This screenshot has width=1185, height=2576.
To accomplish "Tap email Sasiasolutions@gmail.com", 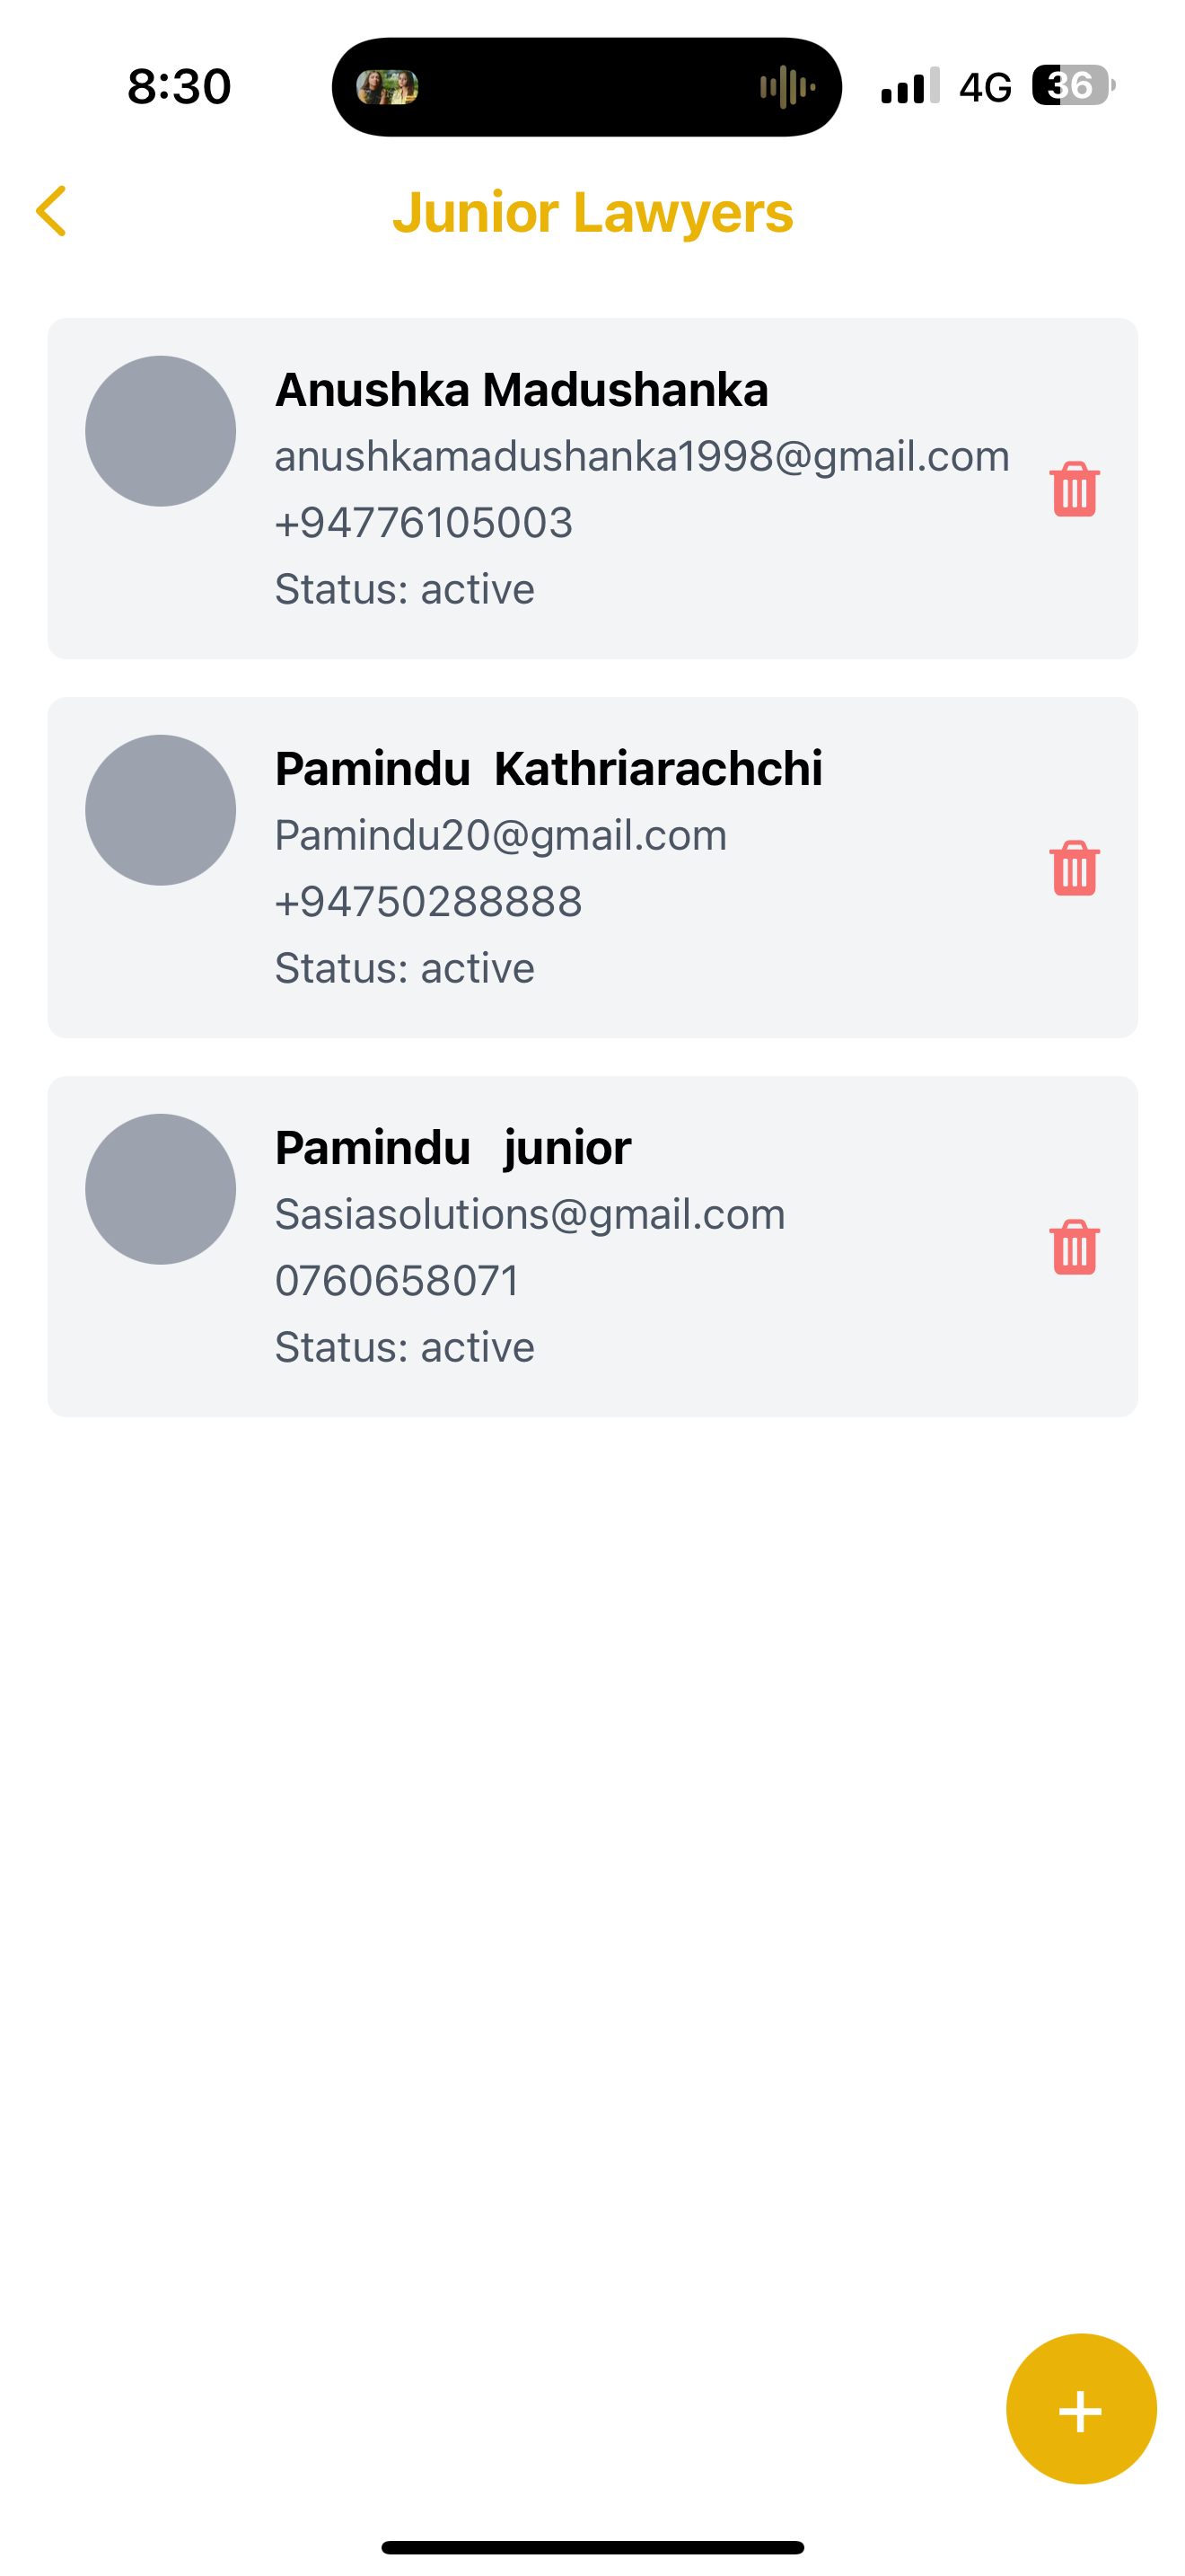I will click(530, 1215).
